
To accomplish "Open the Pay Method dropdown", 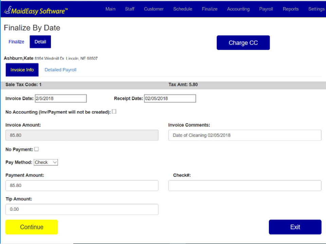I will [46, 162].
